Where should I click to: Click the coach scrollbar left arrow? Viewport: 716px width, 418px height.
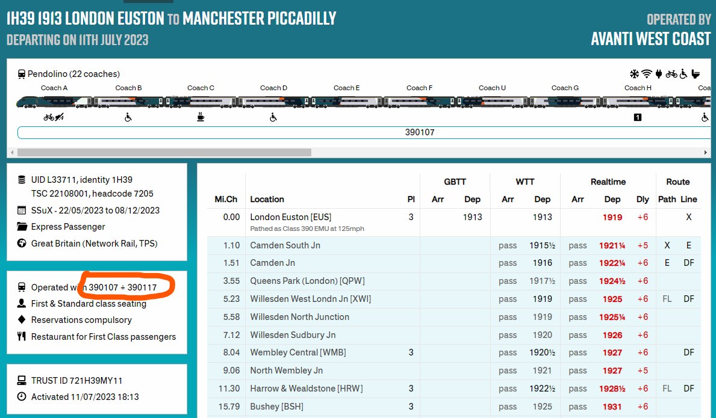[x=12, y=152]
